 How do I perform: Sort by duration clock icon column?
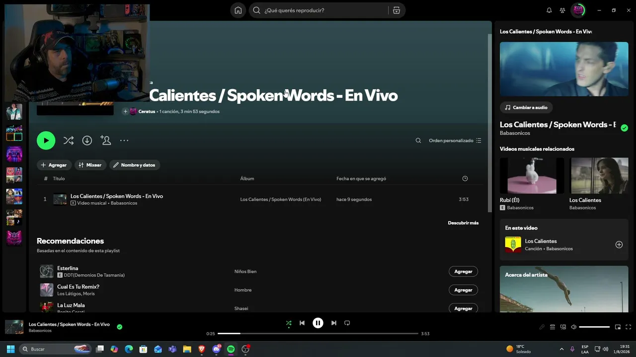pos(465,178)
